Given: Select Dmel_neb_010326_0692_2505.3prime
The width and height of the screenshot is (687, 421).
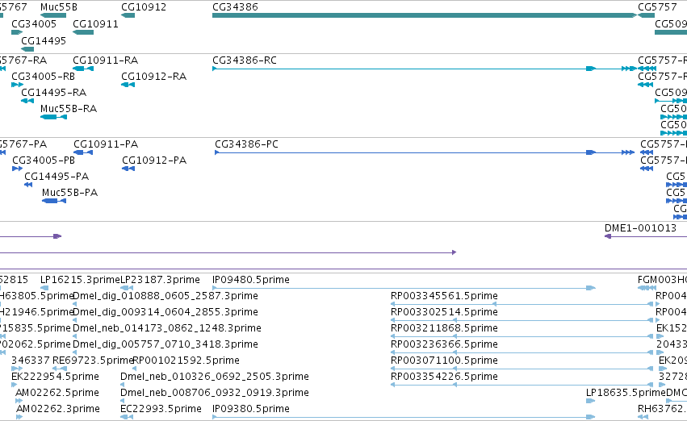Looking at the screenshot, I should point(215,377).
